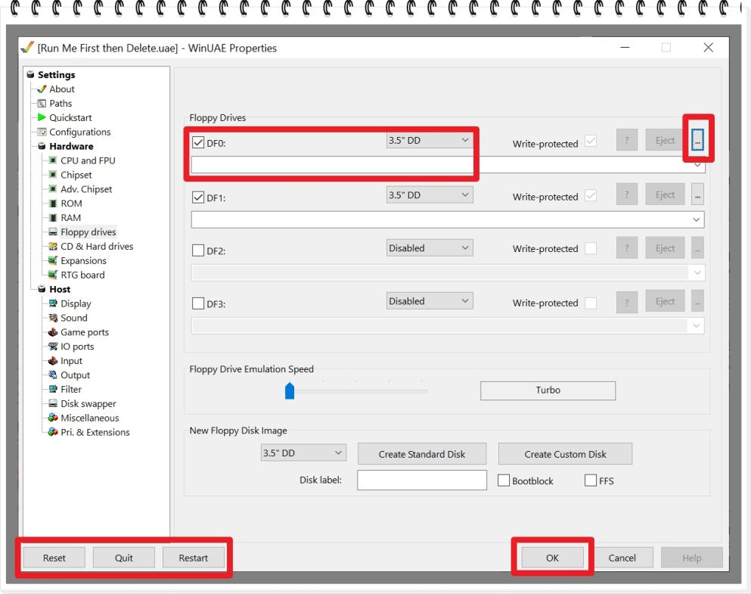This screenshot has width=751, height=594.
Task: Enable the DF2: drive checkbox
Action: pos(199,251)
